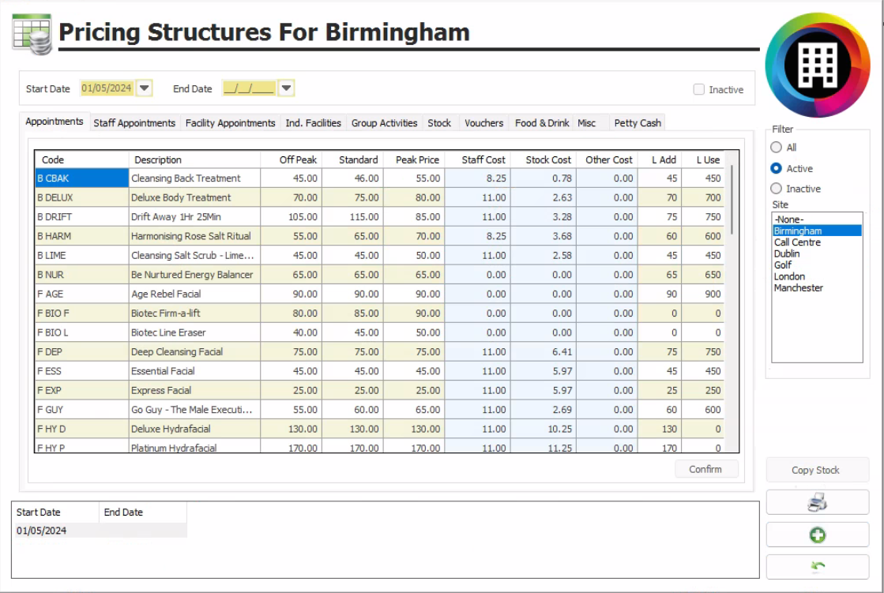This screenshot has width=884, height=593.
Task: Select the Inactive filter radio button
Action: click(x=777, y=188)
